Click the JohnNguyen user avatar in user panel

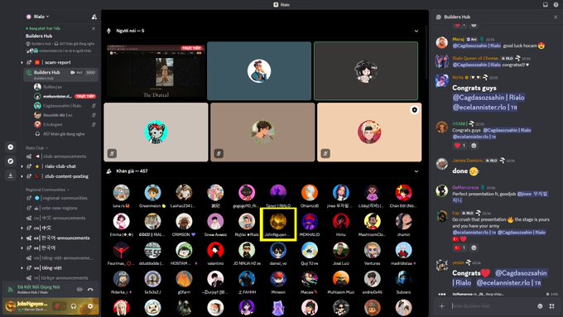pyautogui.click(x=10, y=306)
